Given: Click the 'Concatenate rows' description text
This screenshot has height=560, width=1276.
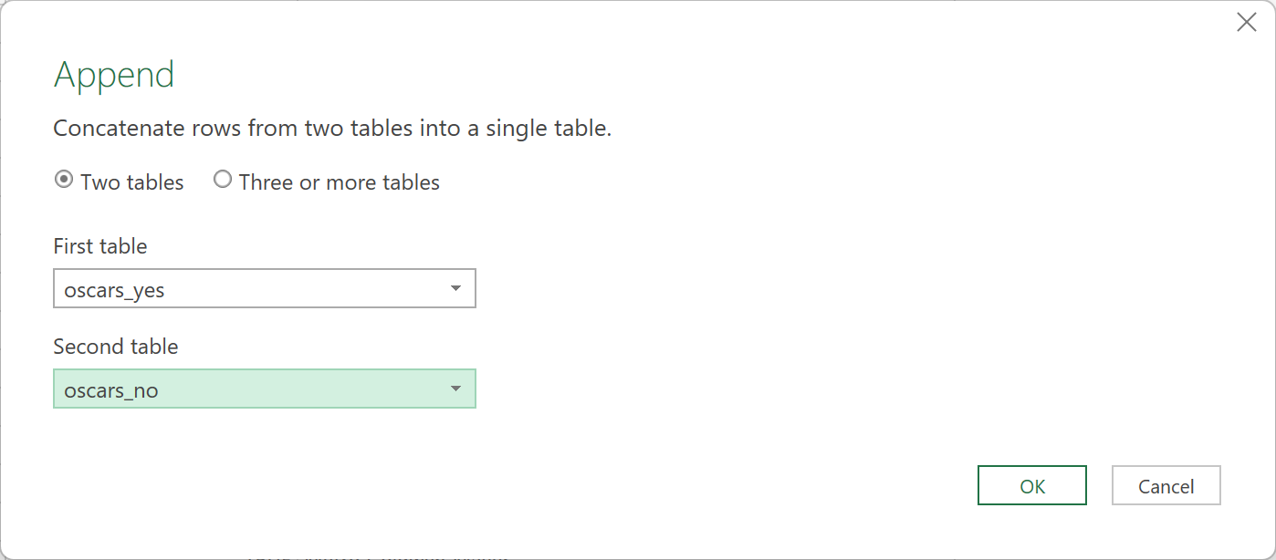Looking at the screenshot, I should [x=332, y=129].
